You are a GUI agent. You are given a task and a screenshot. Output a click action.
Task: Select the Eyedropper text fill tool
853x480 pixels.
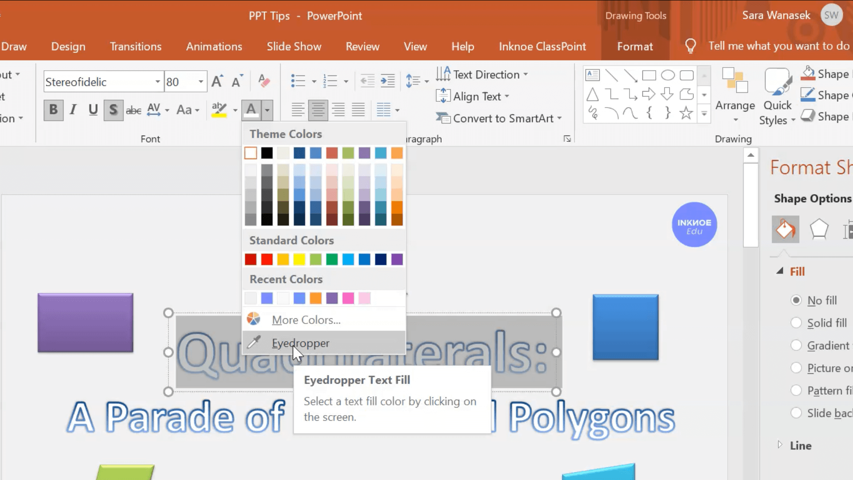coord(300,343)
